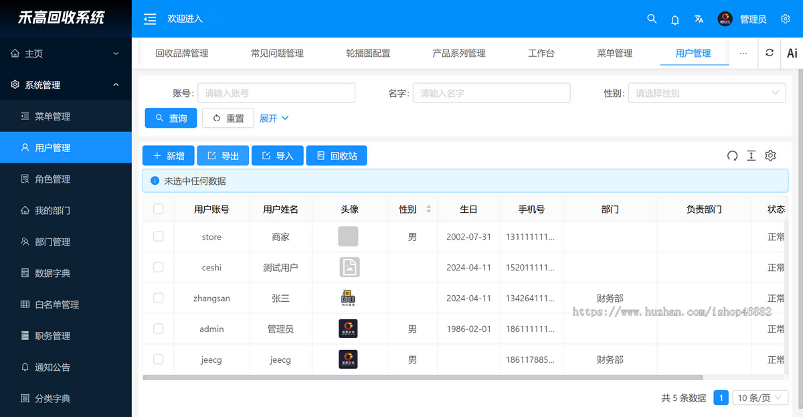Viewport: 803px width, 417px height.
Task: Switch to the 菜单管理 tab
Action: click(615, 53)
